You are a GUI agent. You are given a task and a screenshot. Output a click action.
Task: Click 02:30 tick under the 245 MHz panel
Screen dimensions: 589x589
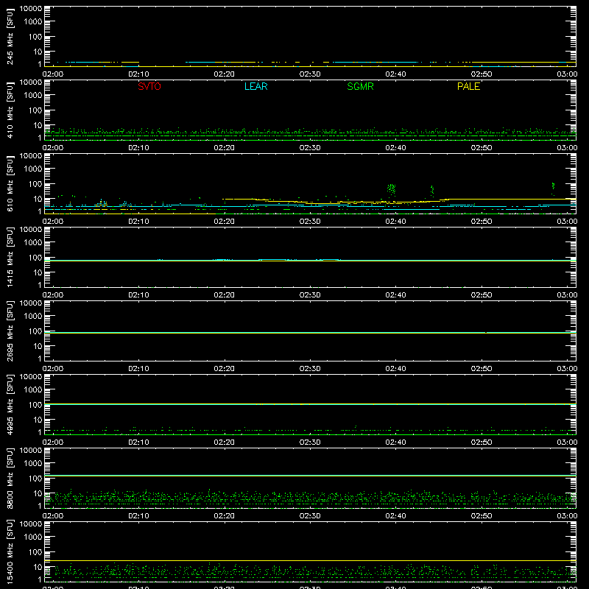[310, 74]
